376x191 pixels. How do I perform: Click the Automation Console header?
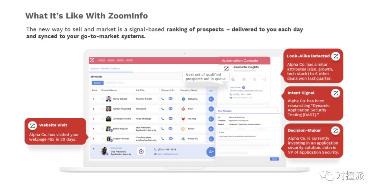coord(244,61)
